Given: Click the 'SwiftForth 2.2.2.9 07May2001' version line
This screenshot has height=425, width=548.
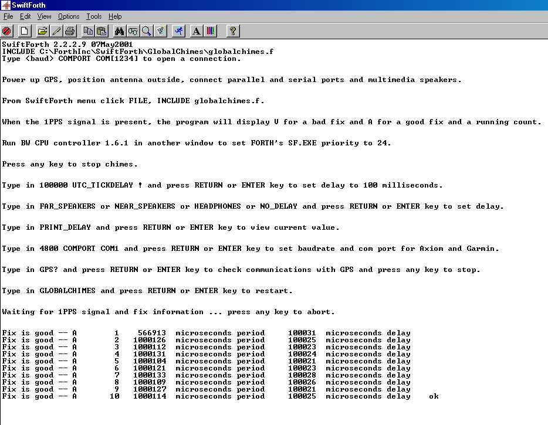Looking at the screenshot, I should click(67, 45).
